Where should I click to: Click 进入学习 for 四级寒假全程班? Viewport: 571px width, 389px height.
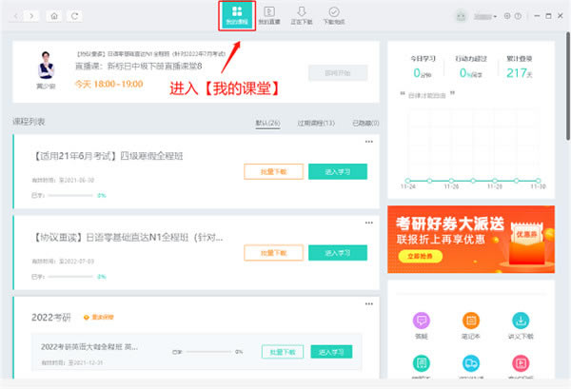click(x=338, y=171)
